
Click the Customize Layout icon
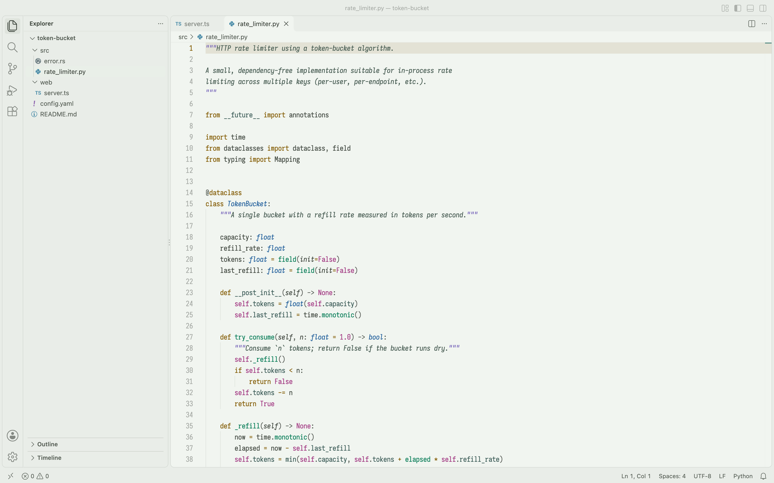point(725,8)
